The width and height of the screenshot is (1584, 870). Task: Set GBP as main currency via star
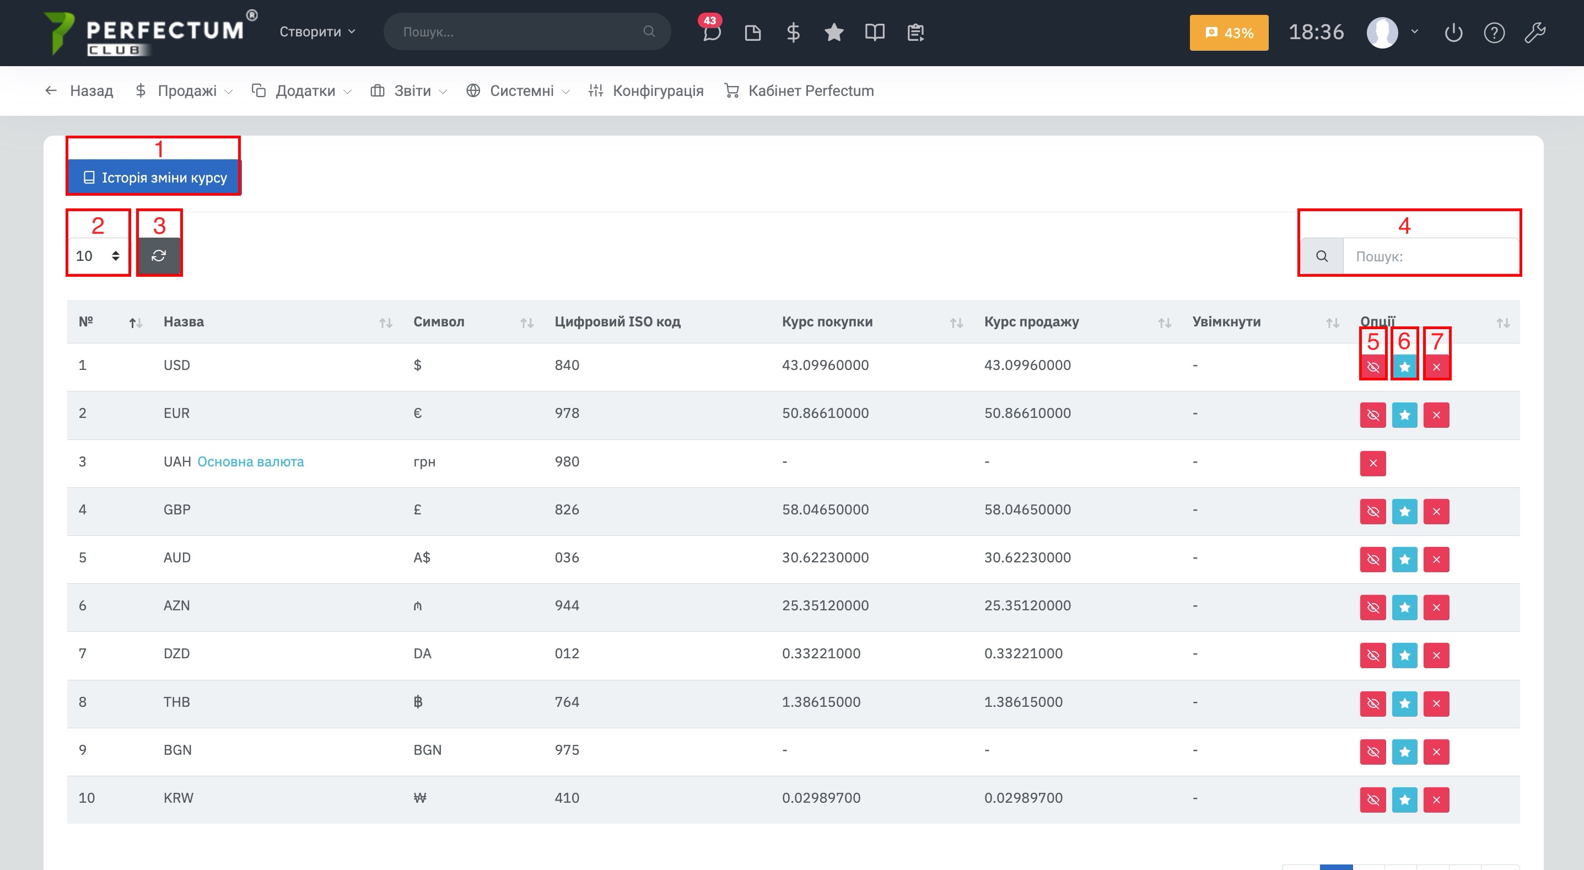coord(1404,511)
